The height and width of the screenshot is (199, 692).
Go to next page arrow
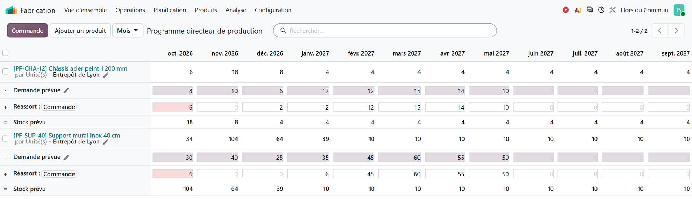[x=676, y=31]
